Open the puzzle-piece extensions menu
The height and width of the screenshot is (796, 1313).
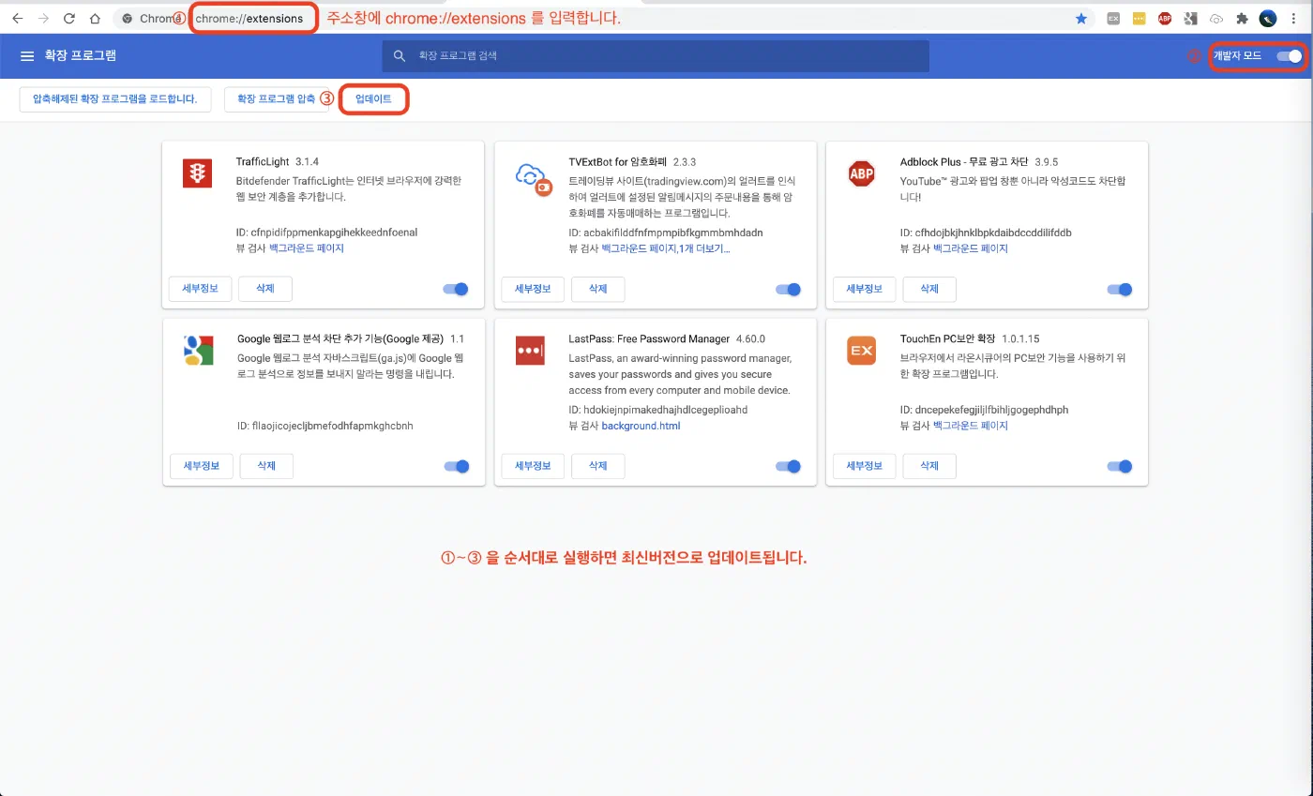click(x=1243, y=18)
